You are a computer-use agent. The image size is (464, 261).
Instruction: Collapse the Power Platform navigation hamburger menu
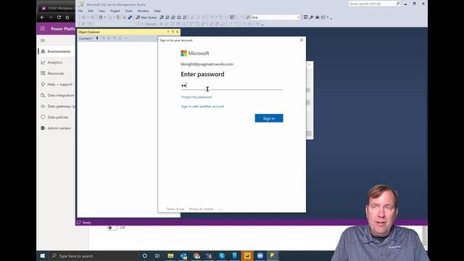point(43,41)
